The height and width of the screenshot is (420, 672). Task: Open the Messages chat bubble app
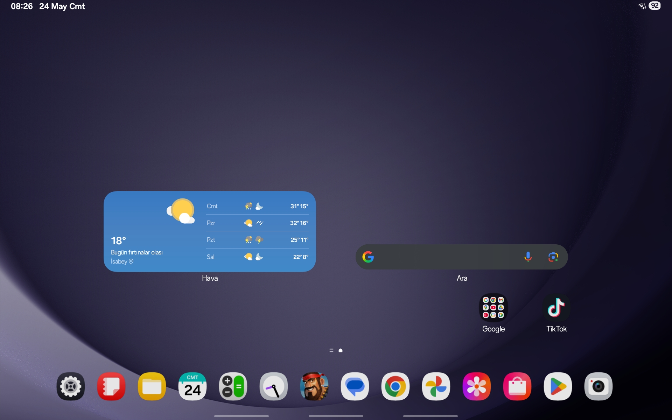click(x=355, y=386)
